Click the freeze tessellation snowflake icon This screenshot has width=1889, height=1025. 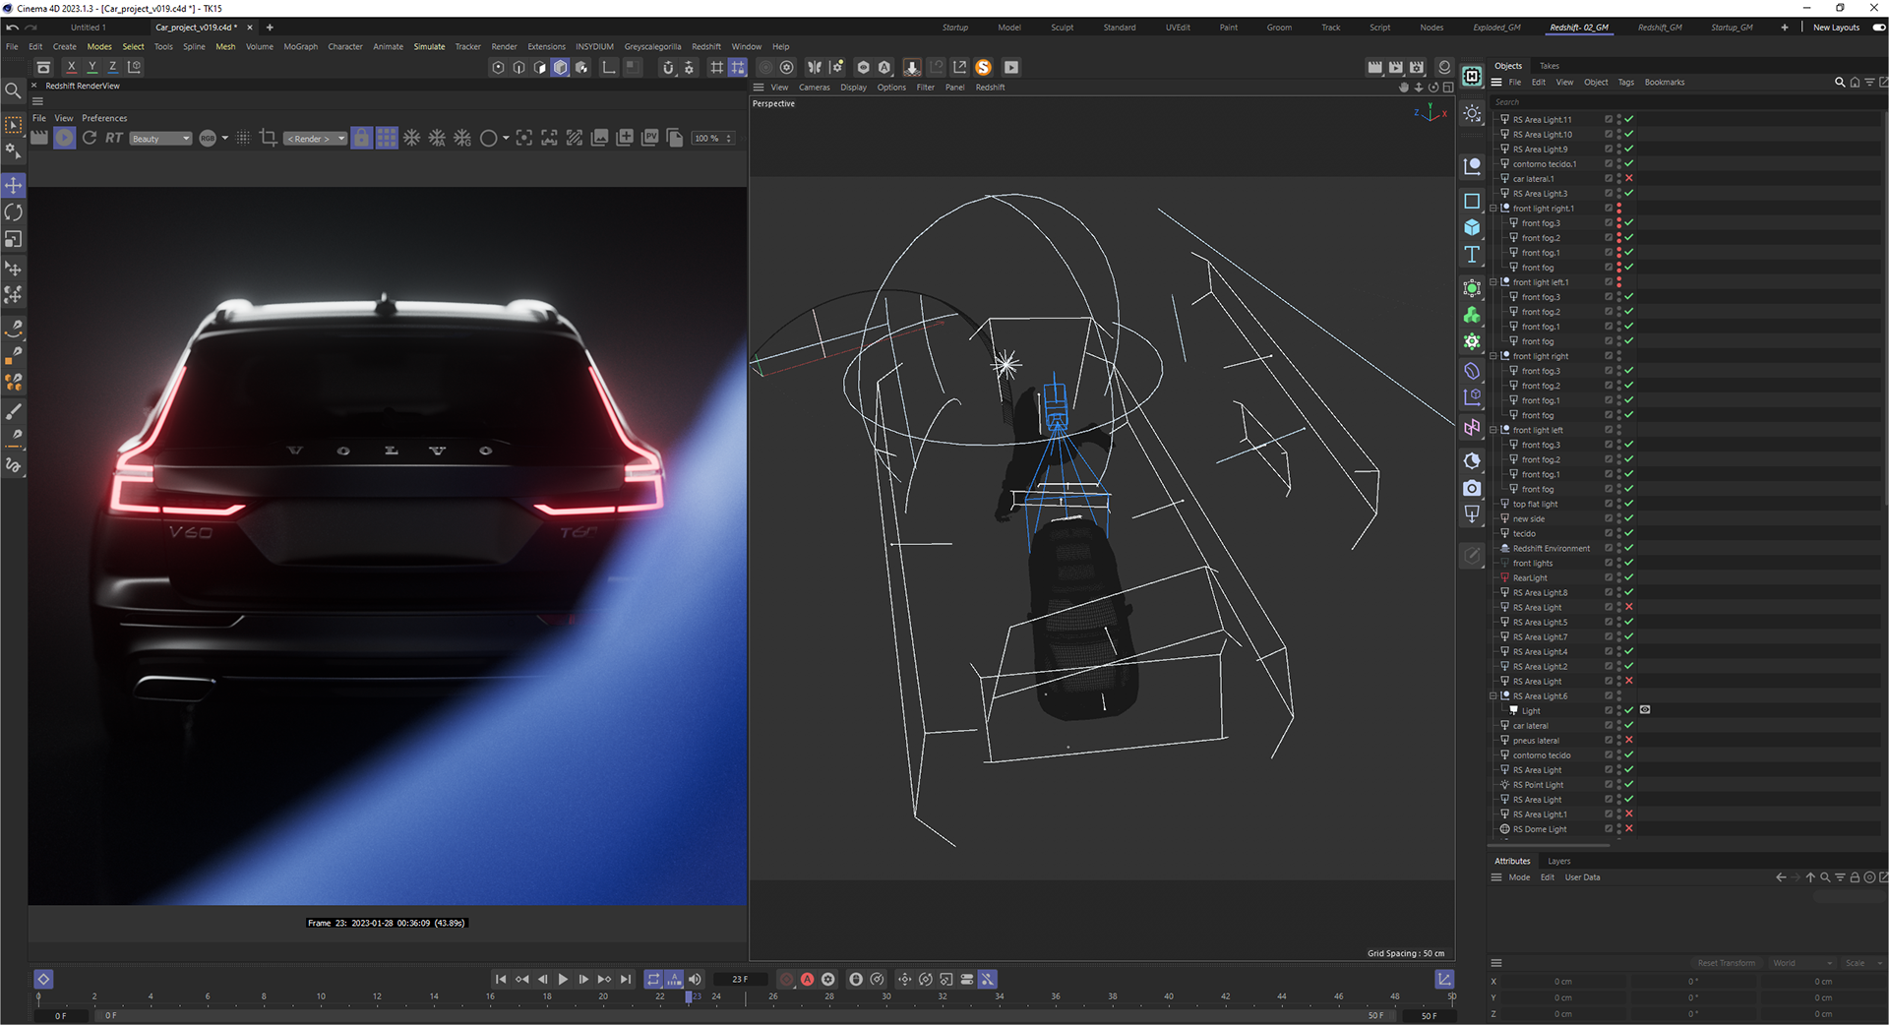(412, 138)
